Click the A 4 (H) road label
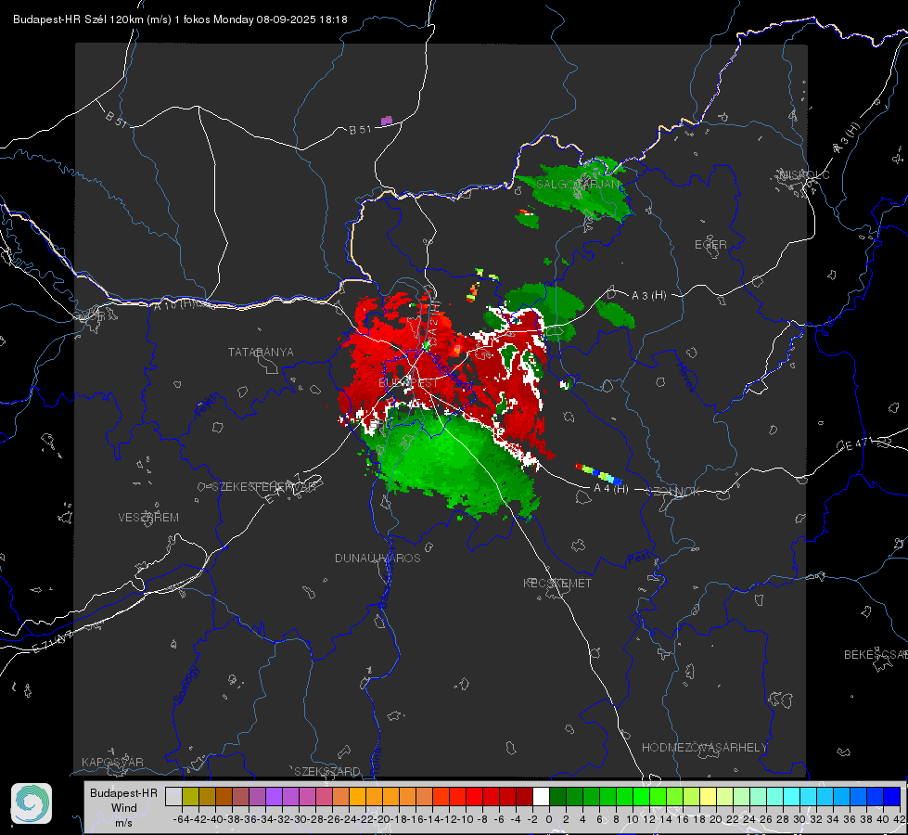The width and height of the screenshot is (908, 835). pyautogui.click(x=611, y=489)
